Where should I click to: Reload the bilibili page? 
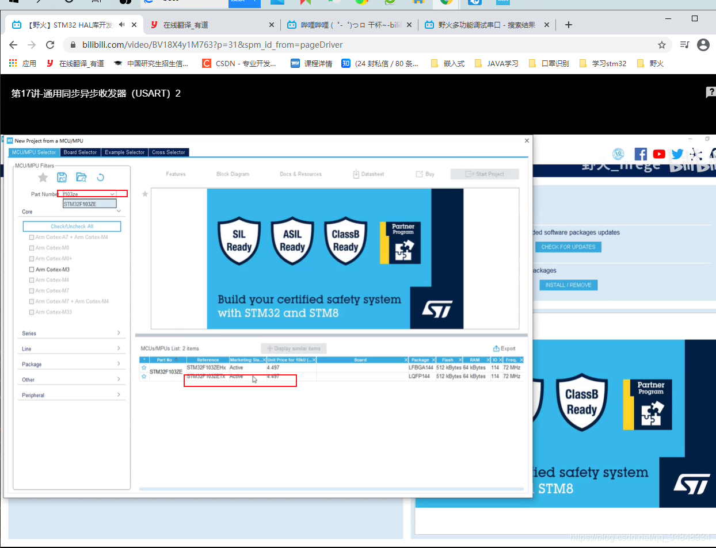click(50, 45)
